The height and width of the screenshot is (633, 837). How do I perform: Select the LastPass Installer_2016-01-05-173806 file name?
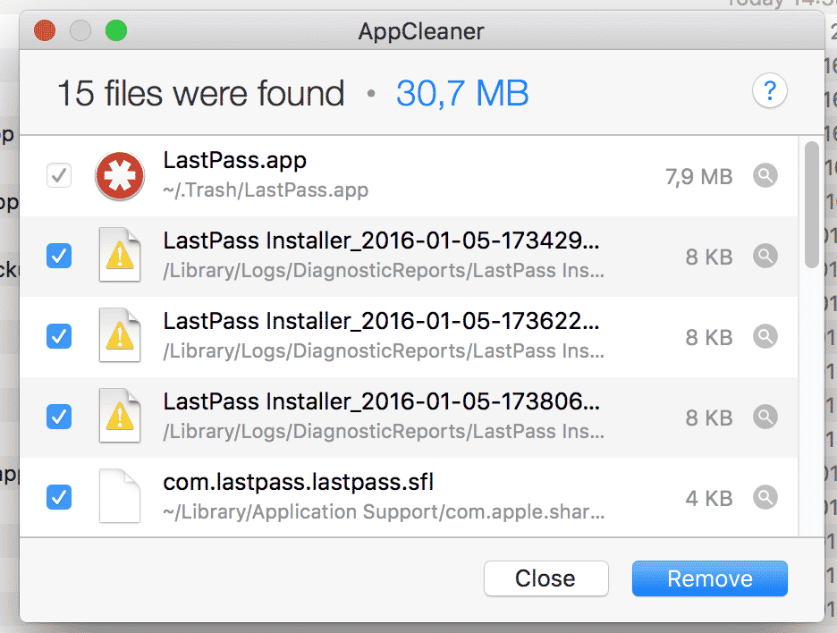(381, 402)
